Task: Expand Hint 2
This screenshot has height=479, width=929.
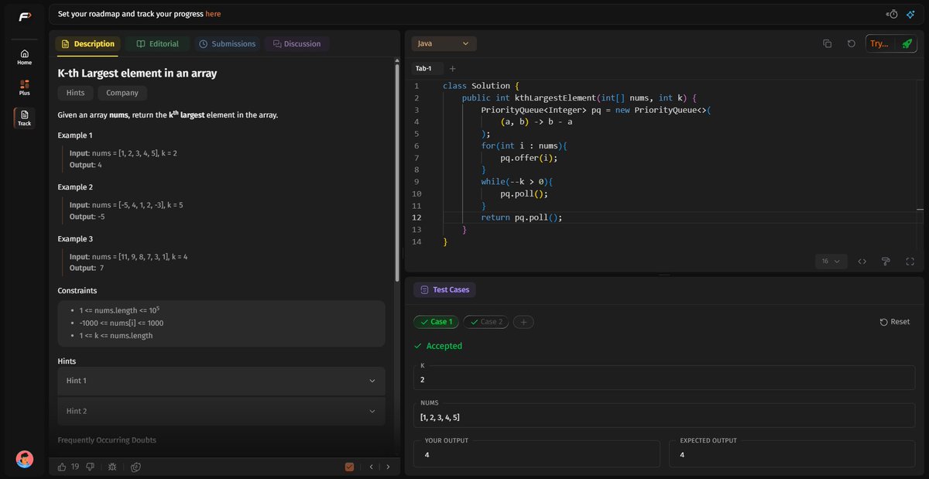Action: 221,411
